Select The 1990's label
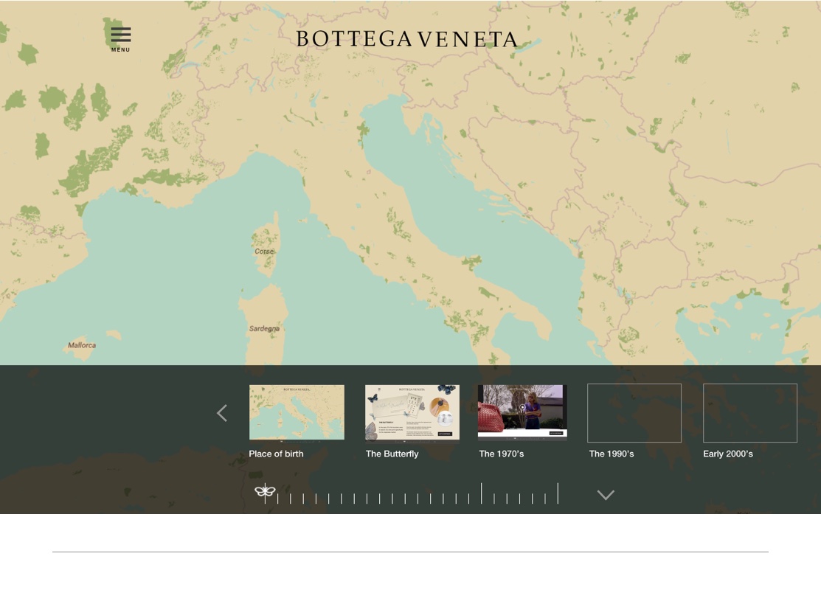The image size is (821, 593). pos(612,454)
